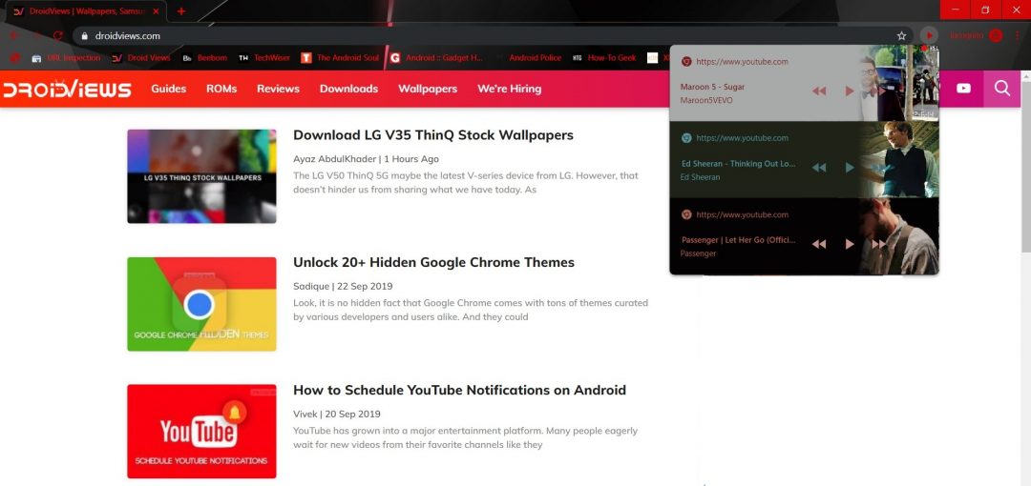The height and width of the screenshot is (486, 1031).
Task: Click the Passenger artist name
Action: (x=698, y=253)
